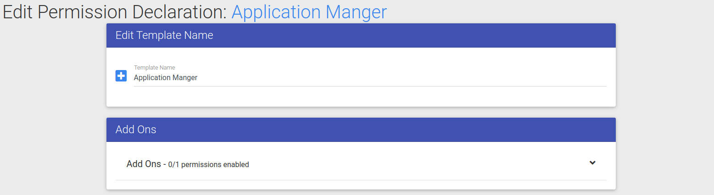714x195 pixels.
Task: Select the Edit Template Name header bar
Action: tap(361, 36)
